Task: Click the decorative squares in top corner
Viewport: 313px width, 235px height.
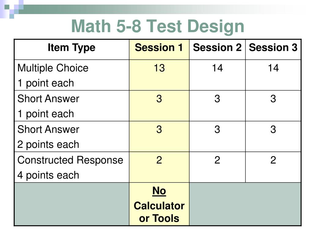Action: pyautogui.click(x=12, y=8)
